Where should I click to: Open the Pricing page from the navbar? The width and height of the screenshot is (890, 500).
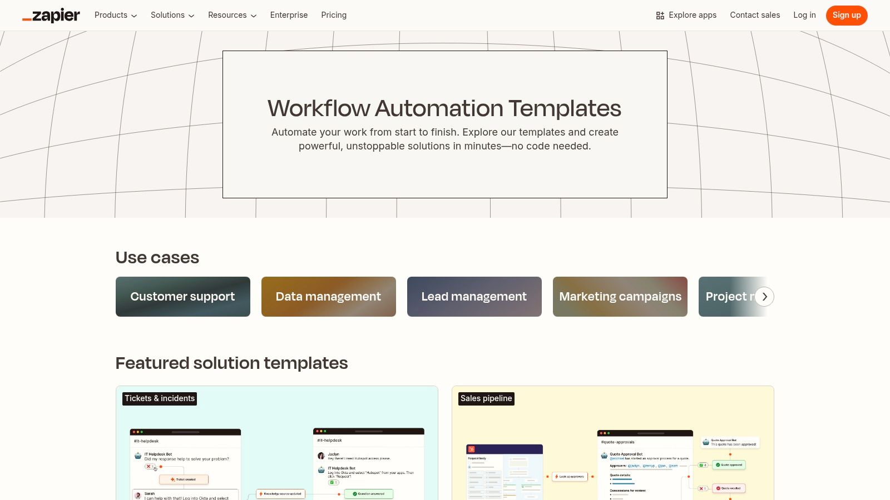click(334, 15)
